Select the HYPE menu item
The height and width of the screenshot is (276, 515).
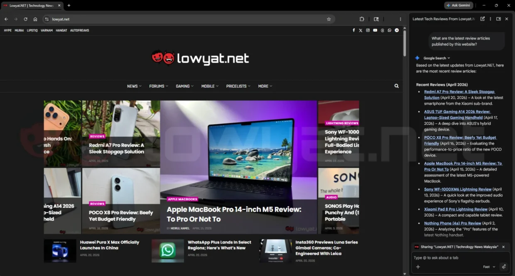[7, 30]
